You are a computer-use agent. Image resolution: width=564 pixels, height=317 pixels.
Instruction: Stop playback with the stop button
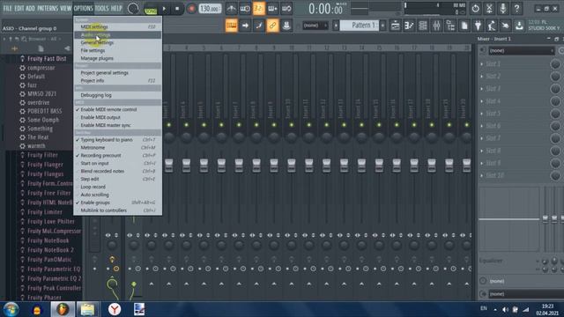point(177,8)
